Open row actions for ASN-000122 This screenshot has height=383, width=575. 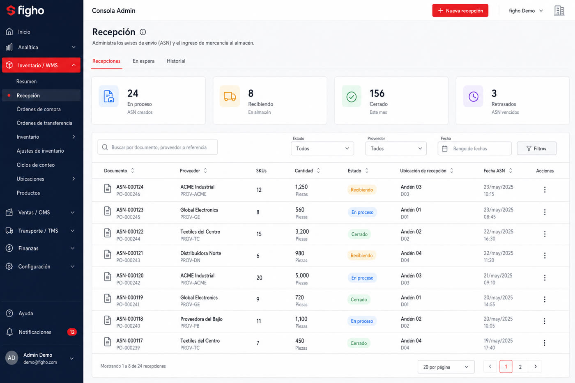coord(545,234)
